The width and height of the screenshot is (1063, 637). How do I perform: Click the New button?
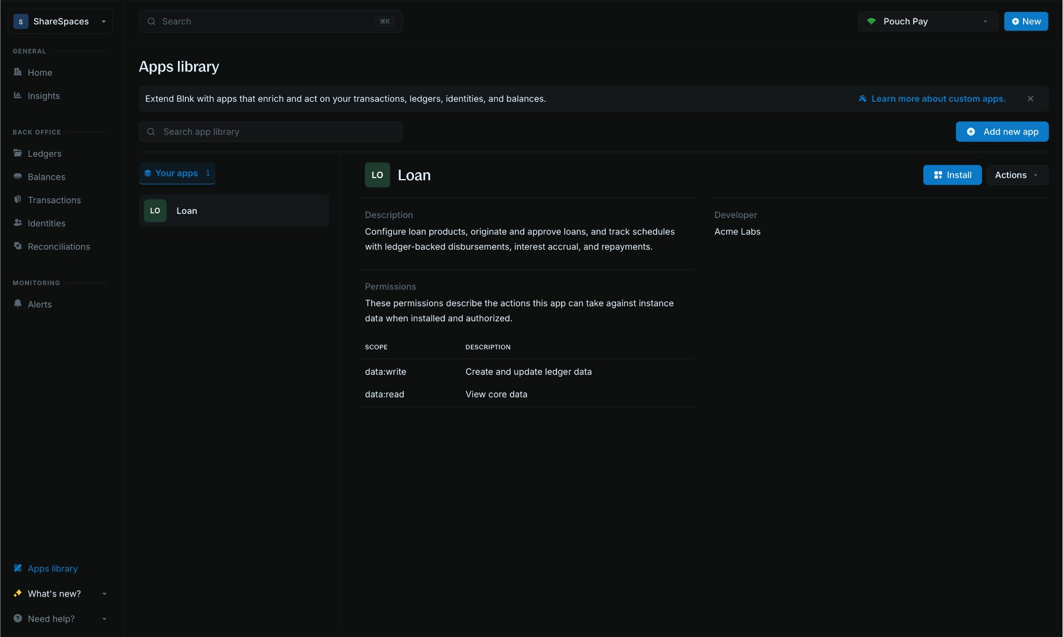coord(1026,21)
